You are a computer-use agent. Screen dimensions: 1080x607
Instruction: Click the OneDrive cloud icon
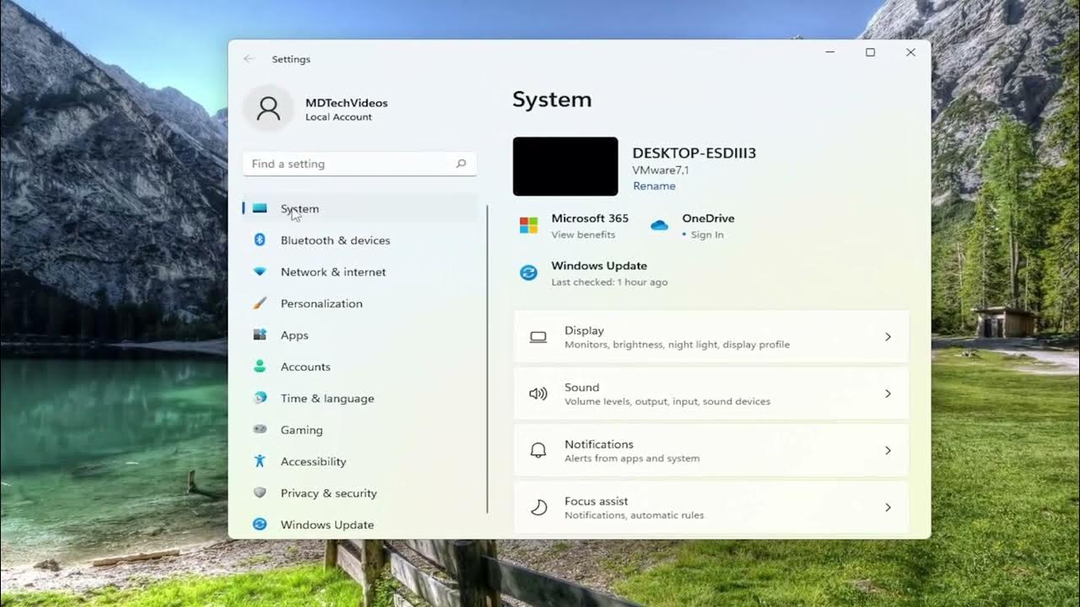coord(660,225)
